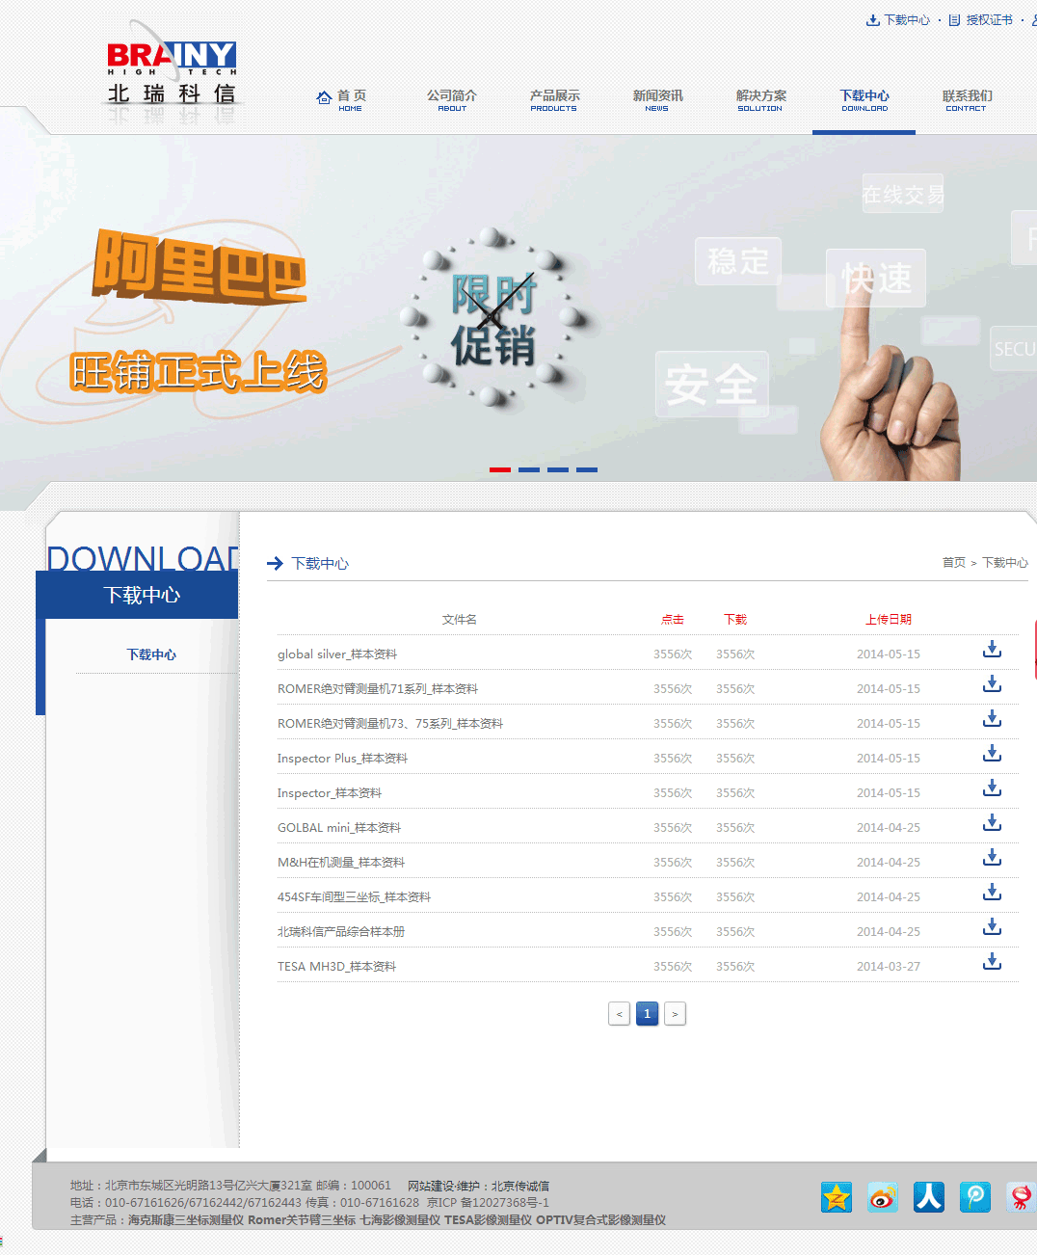Click 北京传诚信 in the footer

[520, 1187]
